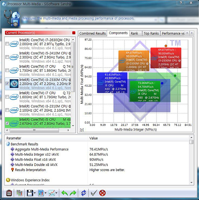The height and width of the screenshot is (200, 199).
Task: Click the red i3-2330M chart label
Action: [x=166, y=58]
